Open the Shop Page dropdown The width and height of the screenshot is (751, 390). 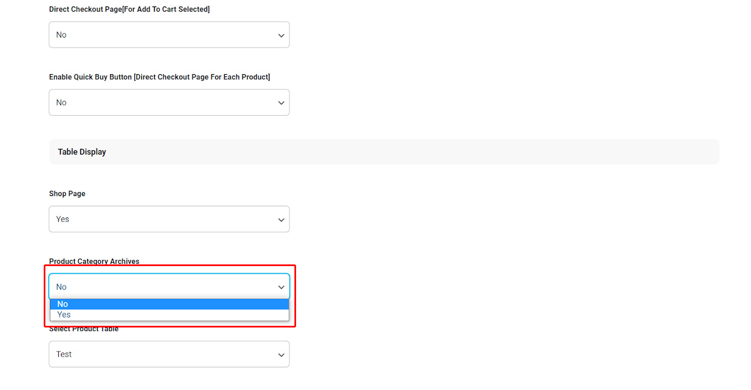point(169,219)
